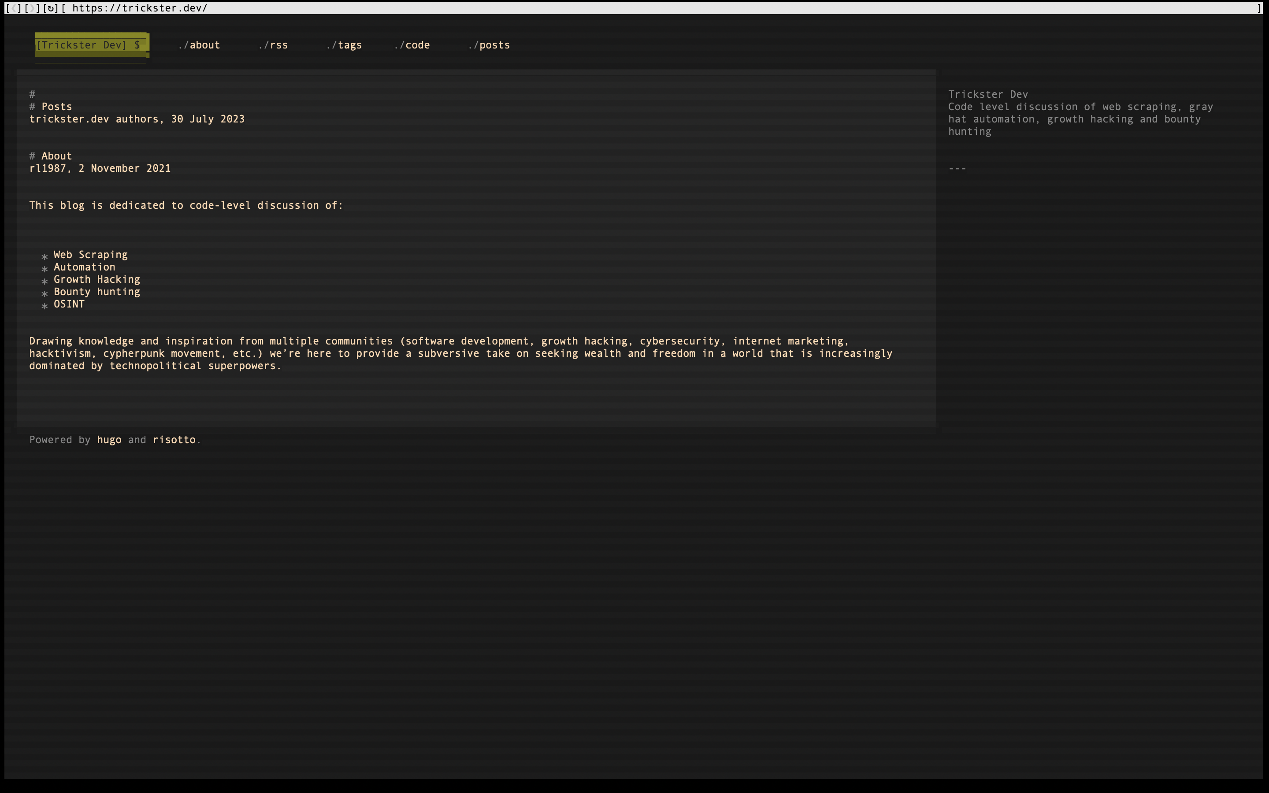The image size is (1269, 793).
Task: Click the OSINT list item
Action: tap(69, 304)
